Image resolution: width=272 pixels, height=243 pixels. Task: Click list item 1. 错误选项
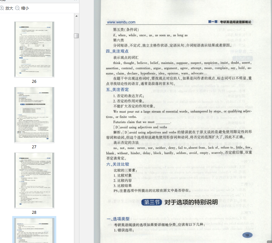pyautogui.click(x=124, y=230)
